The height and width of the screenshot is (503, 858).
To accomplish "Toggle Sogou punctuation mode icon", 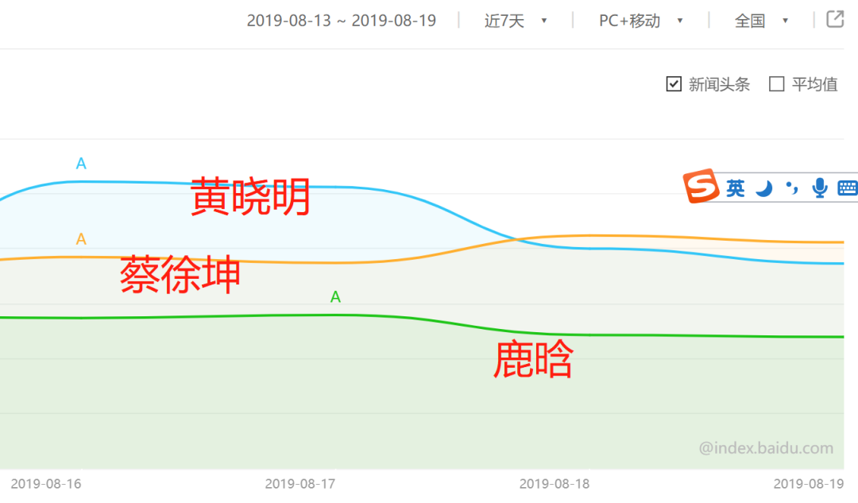I will tap(792, 188).
